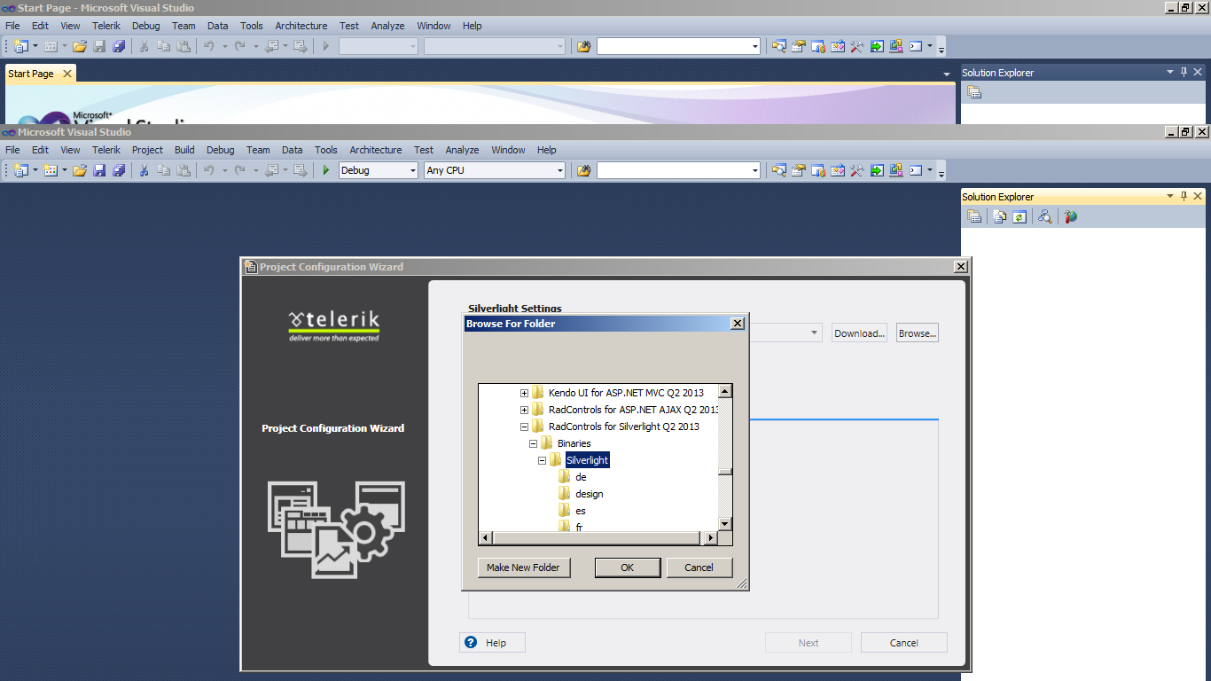The width and height of the screenshot is (1211, 681).
Task: Expand RadControls for ASP.NET AJAX folder
Action: click(x=524, y=410)
